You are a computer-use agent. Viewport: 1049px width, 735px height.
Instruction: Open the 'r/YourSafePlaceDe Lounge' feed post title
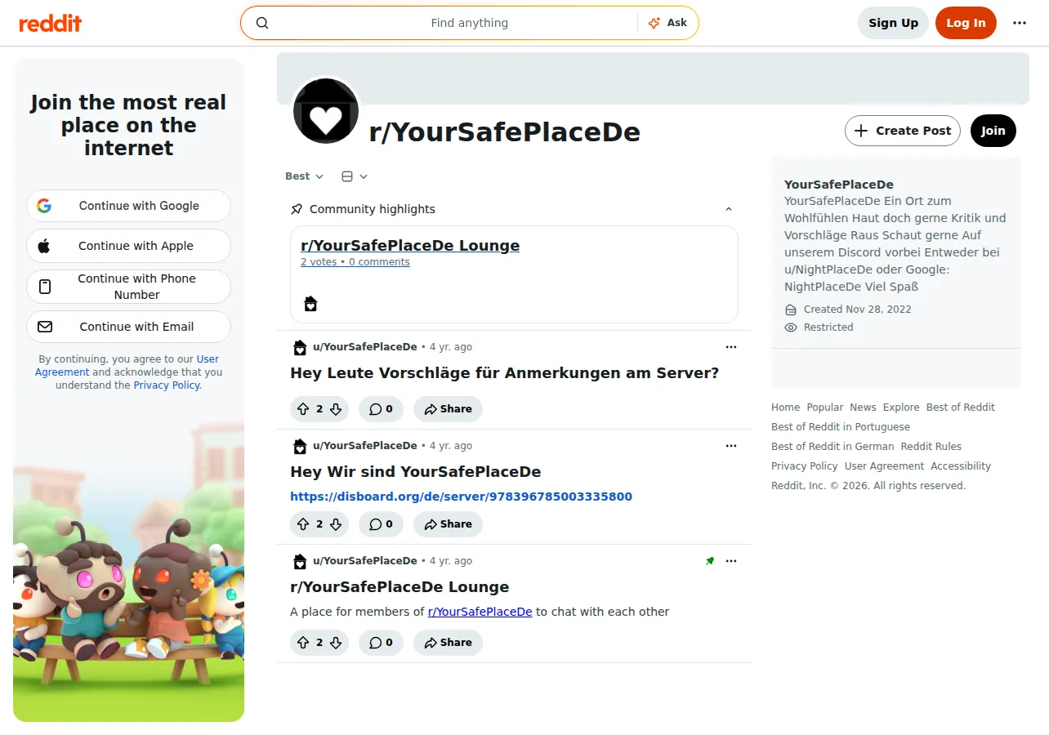tap(400, 587)
